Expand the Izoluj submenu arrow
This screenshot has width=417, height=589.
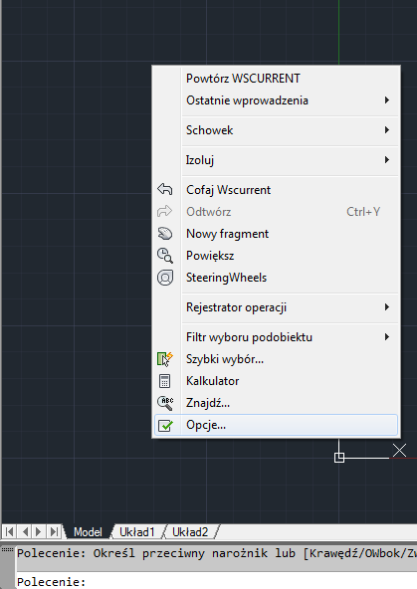coord(387,159)
